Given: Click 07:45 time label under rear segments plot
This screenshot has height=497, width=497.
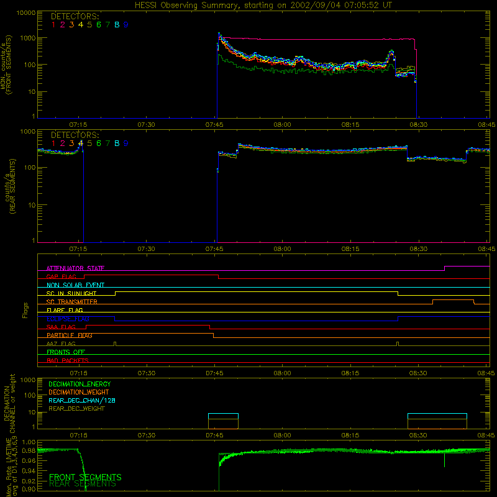Looking at the screenshot, I should pos(214,249).
